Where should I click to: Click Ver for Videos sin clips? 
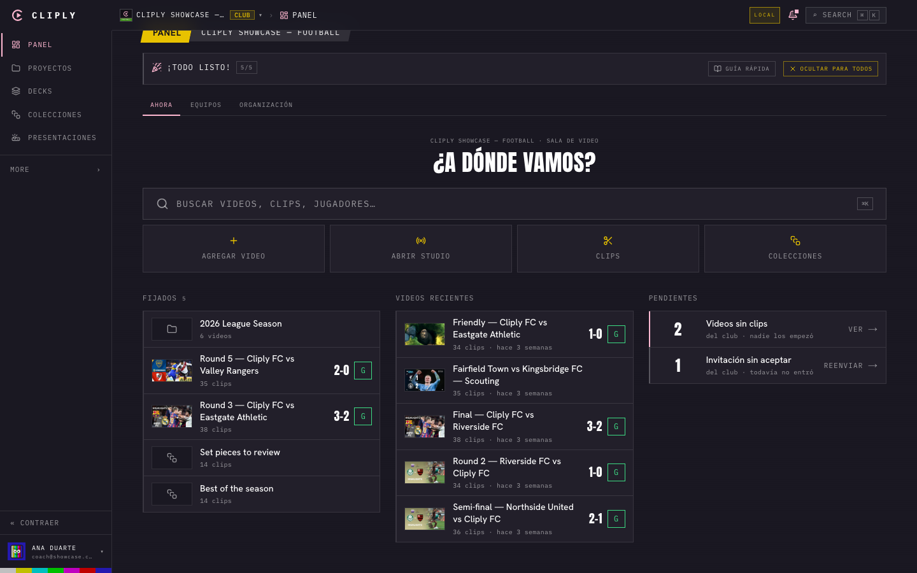[863, 329]
